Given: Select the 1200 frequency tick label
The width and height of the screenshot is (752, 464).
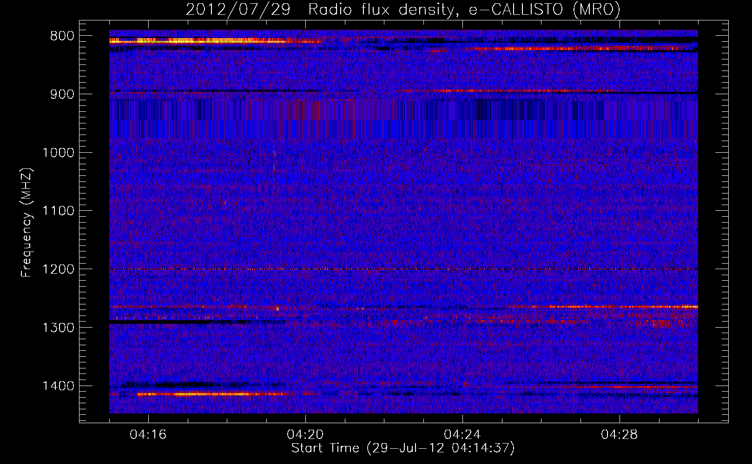Looking at the screenshot, I should (58, 270).
